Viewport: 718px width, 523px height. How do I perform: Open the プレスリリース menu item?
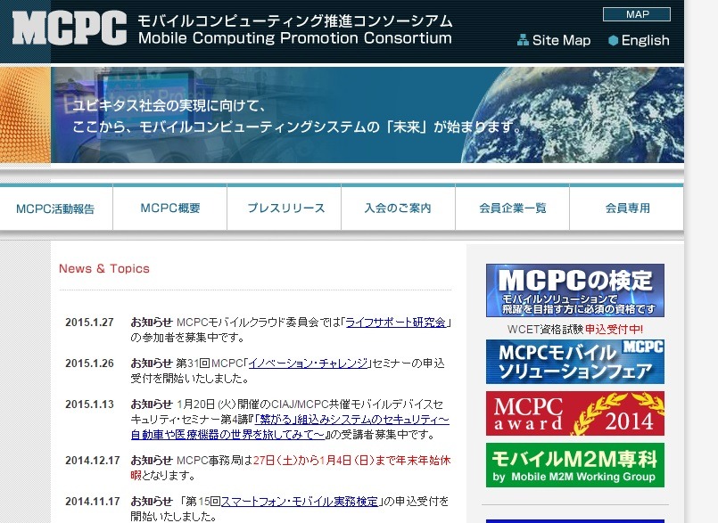[x=285, y=208]
